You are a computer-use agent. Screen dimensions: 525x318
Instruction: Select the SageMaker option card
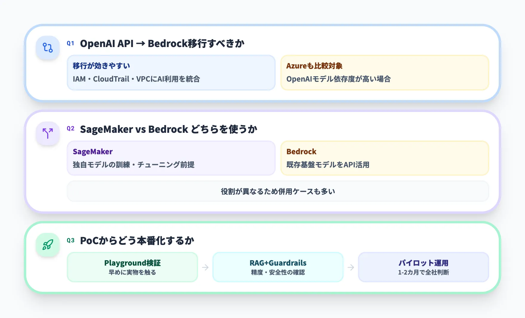pos(171,158)
